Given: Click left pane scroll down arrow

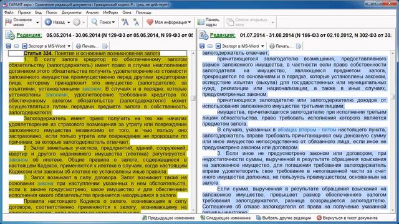Looking at the screenshot, I should coord(193,210).
